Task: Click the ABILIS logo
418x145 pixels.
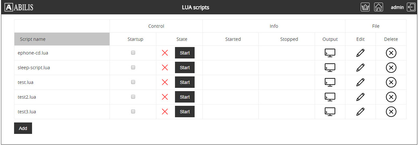Action: [19, 7]
